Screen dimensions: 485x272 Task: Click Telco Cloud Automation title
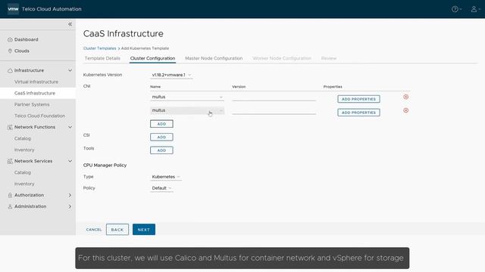coord(52,9)
